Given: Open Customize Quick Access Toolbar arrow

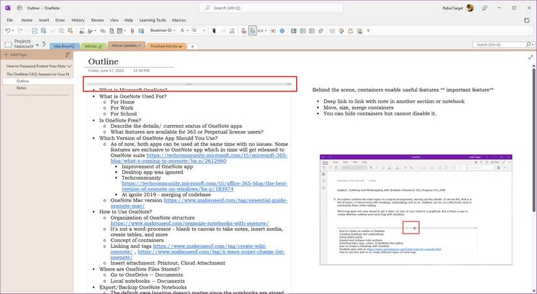Looking at the screenshot, I should click(x=368, y=31).
